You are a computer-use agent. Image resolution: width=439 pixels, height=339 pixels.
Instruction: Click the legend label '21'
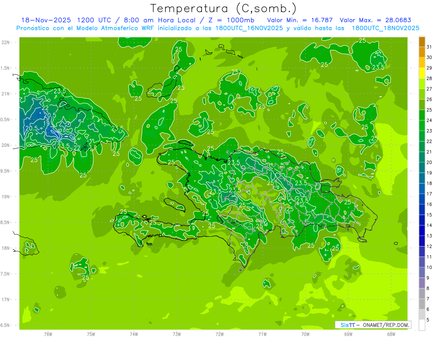pos(429,152)
